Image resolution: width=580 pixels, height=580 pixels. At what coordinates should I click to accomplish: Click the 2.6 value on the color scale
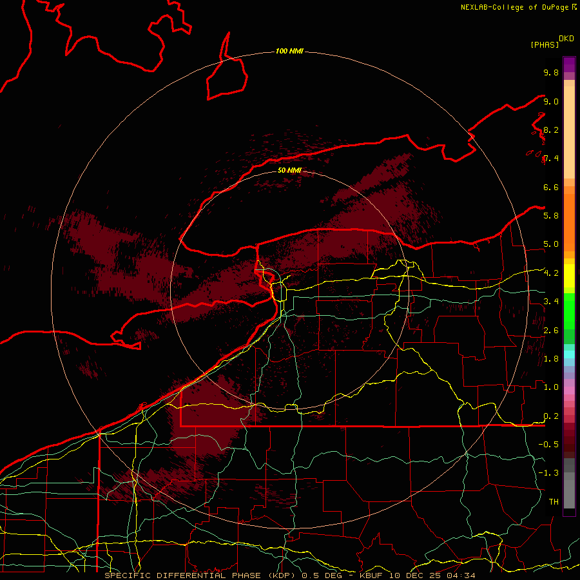point(551,331)
